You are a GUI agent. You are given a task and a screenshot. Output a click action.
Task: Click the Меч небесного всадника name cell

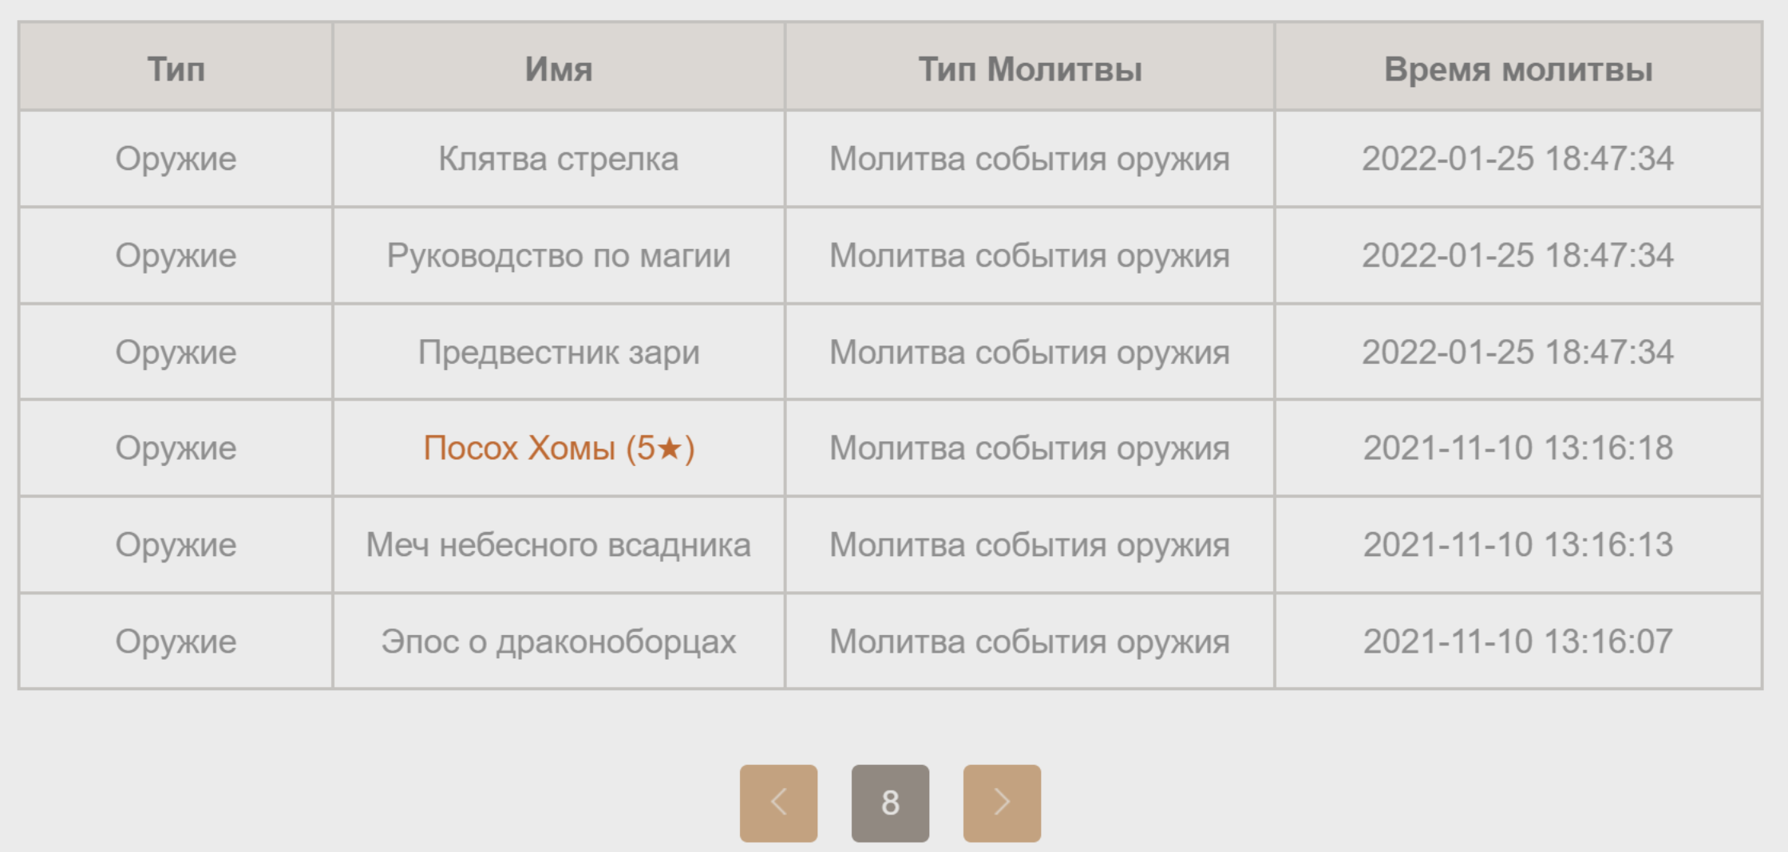point(559,545)
